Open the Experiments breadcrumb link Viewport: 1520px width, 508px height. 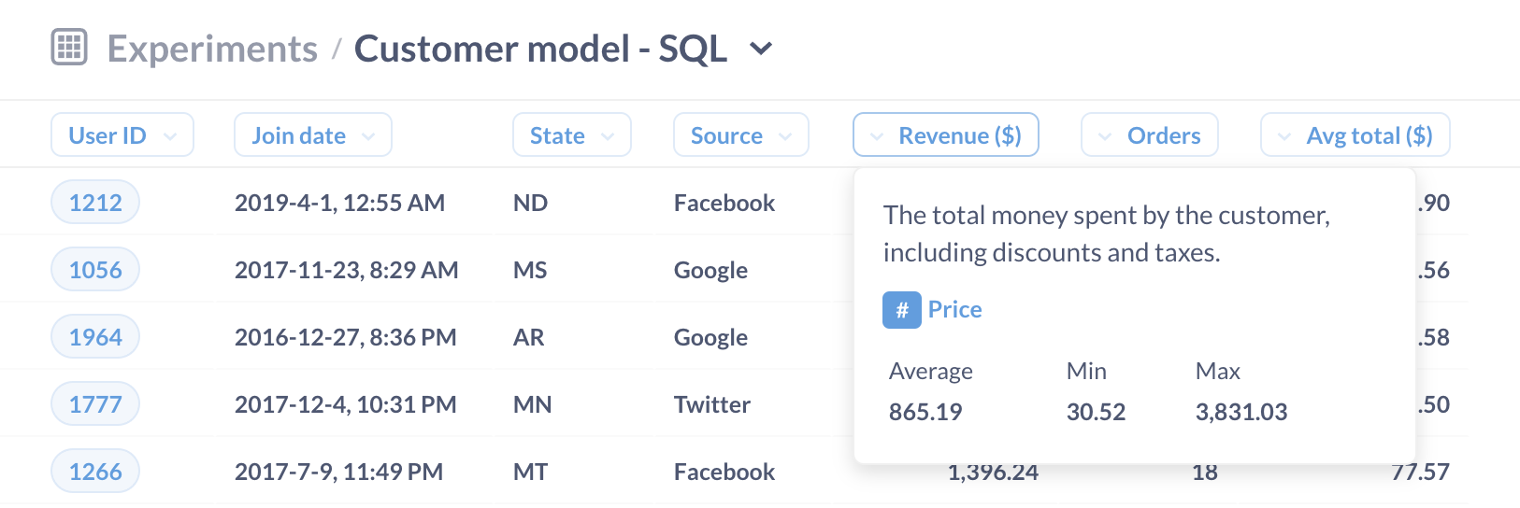212,49
